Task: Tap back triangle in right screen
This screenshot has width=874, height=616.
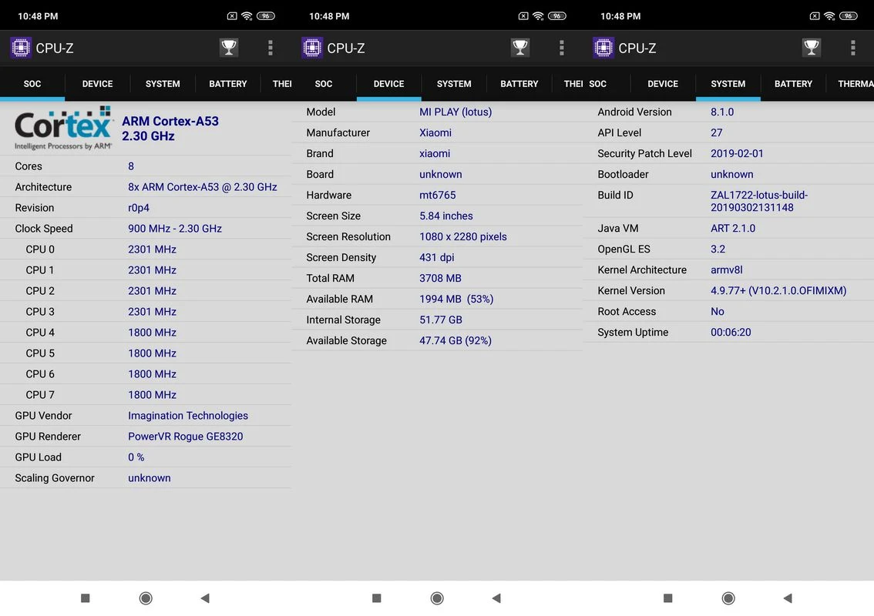Action: [788, 598]
